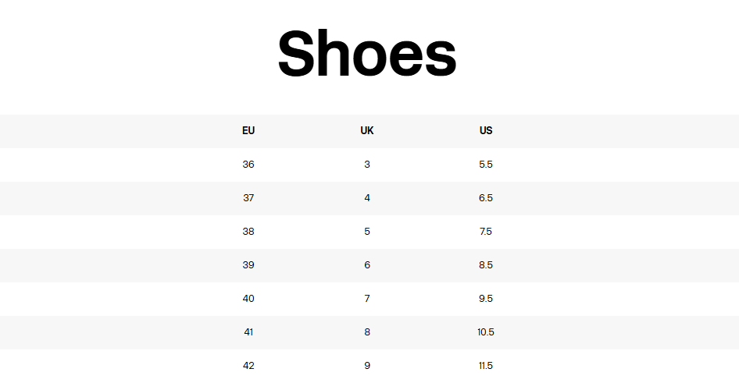
Task: Select US size 8.5 cell
Action: pyautogui.click(x=486, y=265)
